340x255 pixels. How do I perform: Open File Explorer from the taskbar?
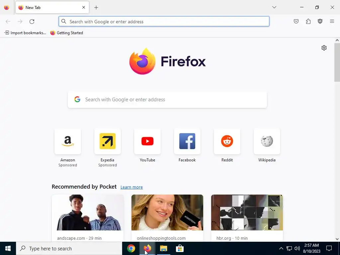pos(163,248)
